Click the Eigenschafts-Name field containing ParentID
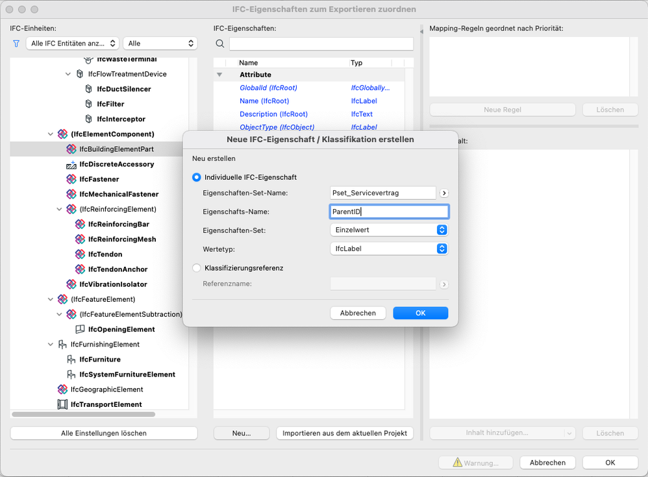The image size is (648, 477). tap(389, 212)
